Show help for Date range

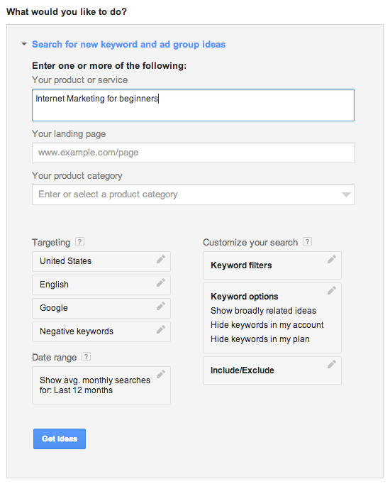(86, 357)
